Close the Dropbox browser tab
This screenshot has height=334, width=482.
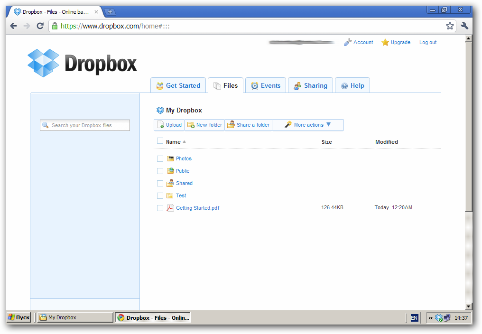pyautogui.click(x=96, y=12)
